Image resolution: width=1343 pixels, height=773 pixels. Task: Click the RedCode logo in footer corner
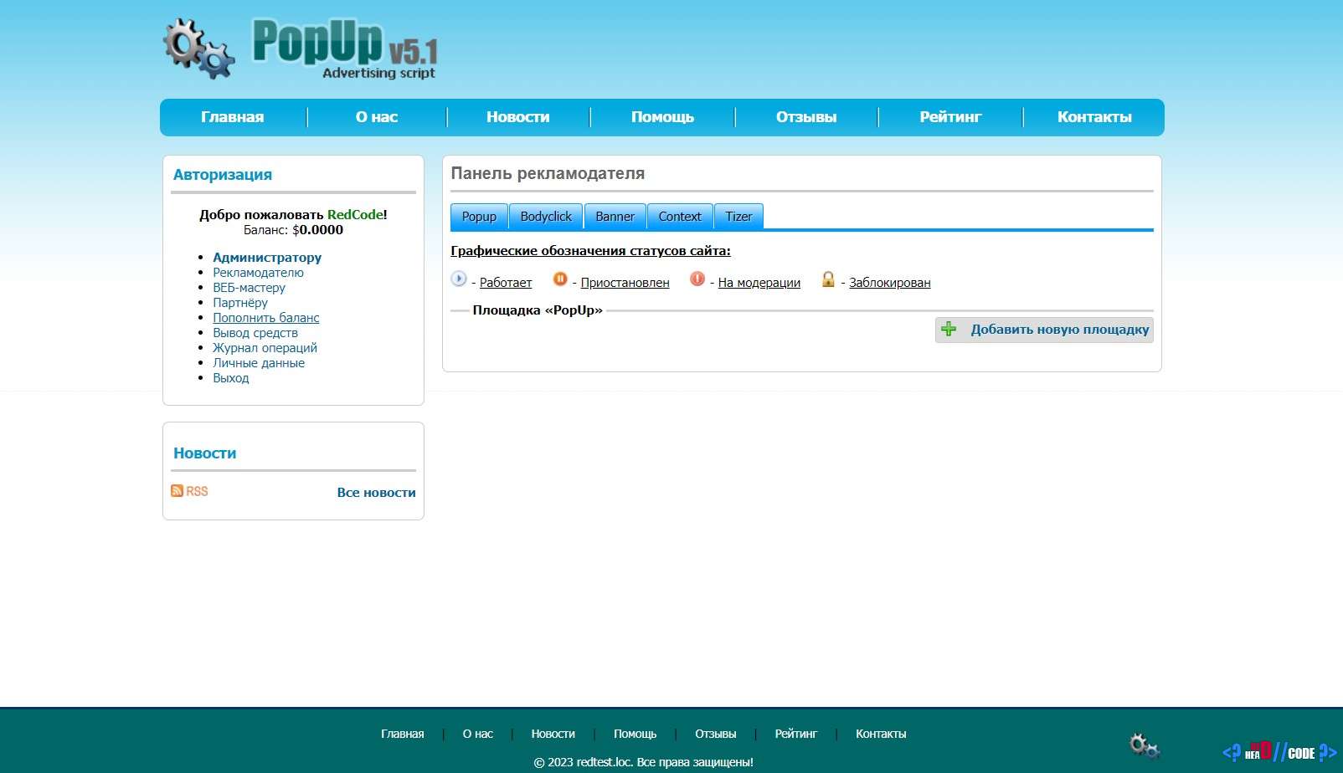(x=1279, y=751)
